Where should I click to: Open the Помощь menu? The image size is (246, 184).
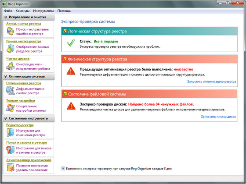64,11
